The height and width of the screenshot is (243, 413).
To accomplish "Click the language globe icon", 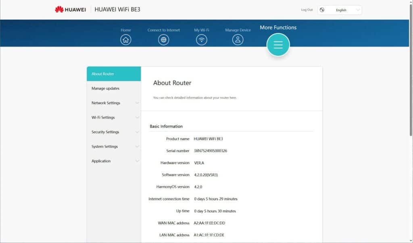I will click(x=322, y=10).
